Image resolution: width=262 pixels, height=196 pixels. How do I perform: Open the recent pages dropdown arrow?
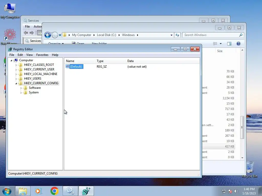click(60, 35)
